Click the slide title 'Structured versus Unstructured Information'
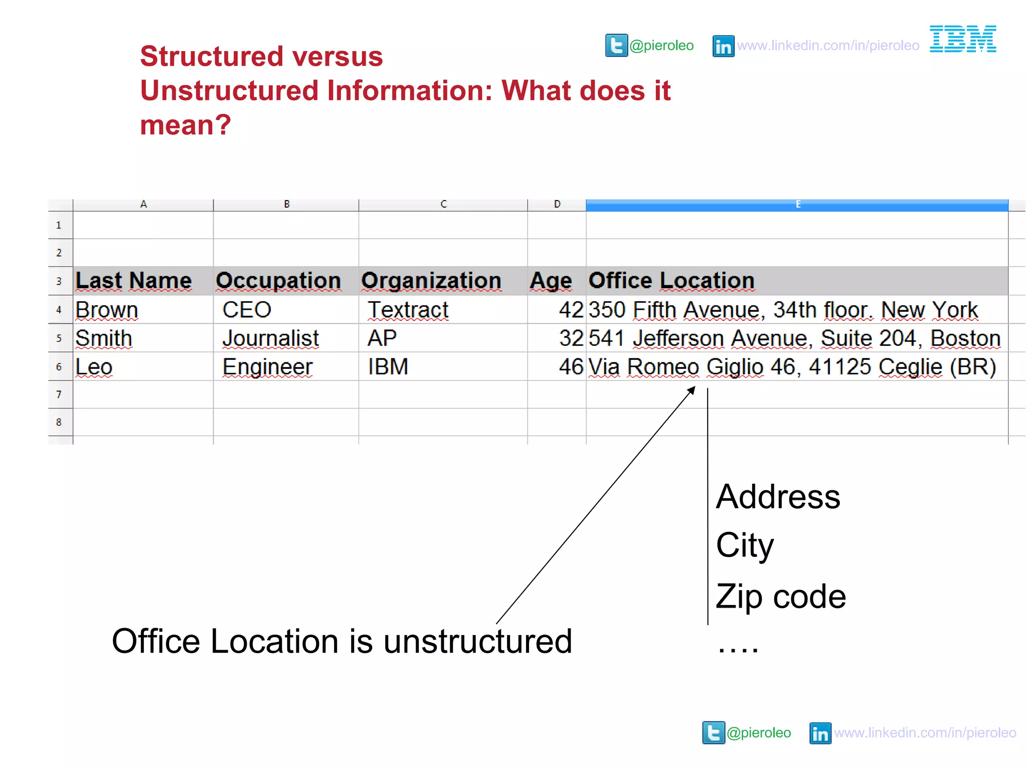This screenshot has height=770, width=1027. click(x=405, y=90)
